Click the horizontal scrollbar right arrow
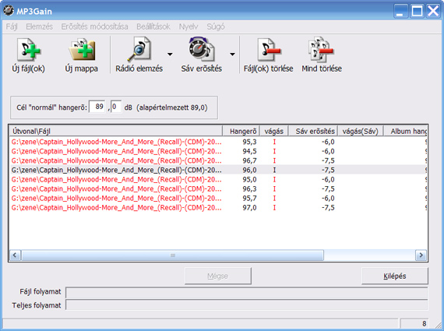The height and width of the screenshot is (331, 444). [x=421, y=255]
